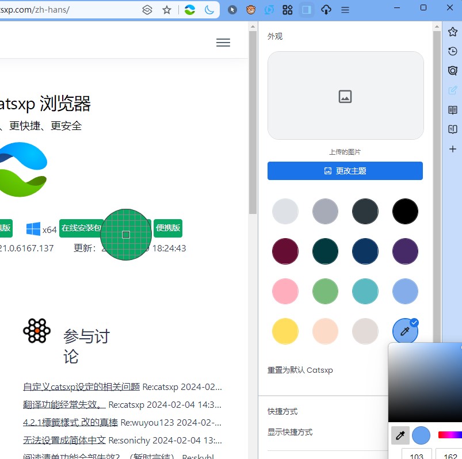Open bookmarks star in the right sidebar
Image resolution: width=462 pixels, height=459 pixels.
453,32
